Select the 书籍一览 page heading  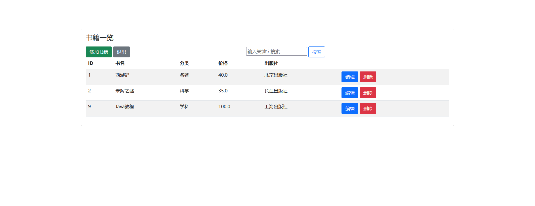pyautogui.click(x=100, y=38)
